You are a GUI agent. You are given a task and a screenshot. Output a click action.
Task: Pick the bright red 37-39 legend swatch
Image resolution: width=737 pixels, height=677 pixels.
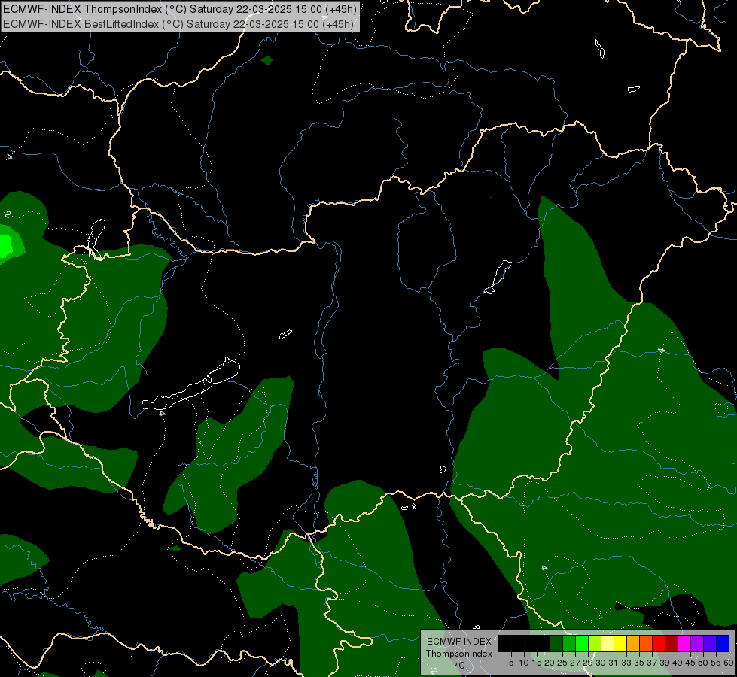click(x=659, y=643)
